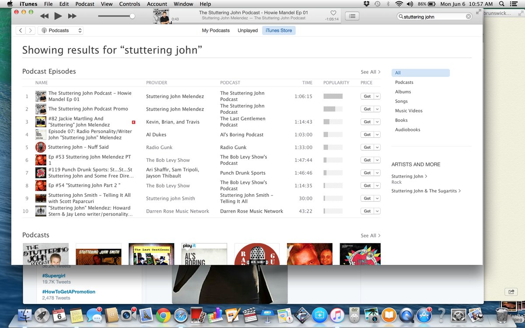
Task: Skip ahead with the fast-forward button
Action: 72,16
